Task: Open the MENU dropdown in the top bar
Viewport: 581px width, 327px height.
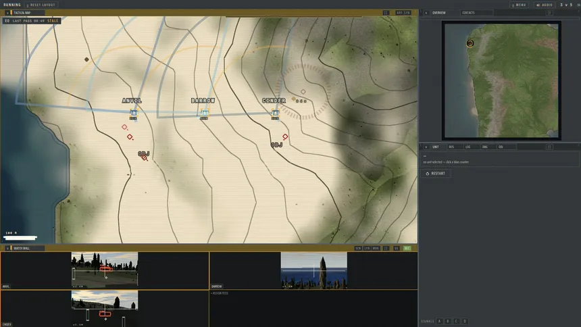Action: [x=519, y=5]
